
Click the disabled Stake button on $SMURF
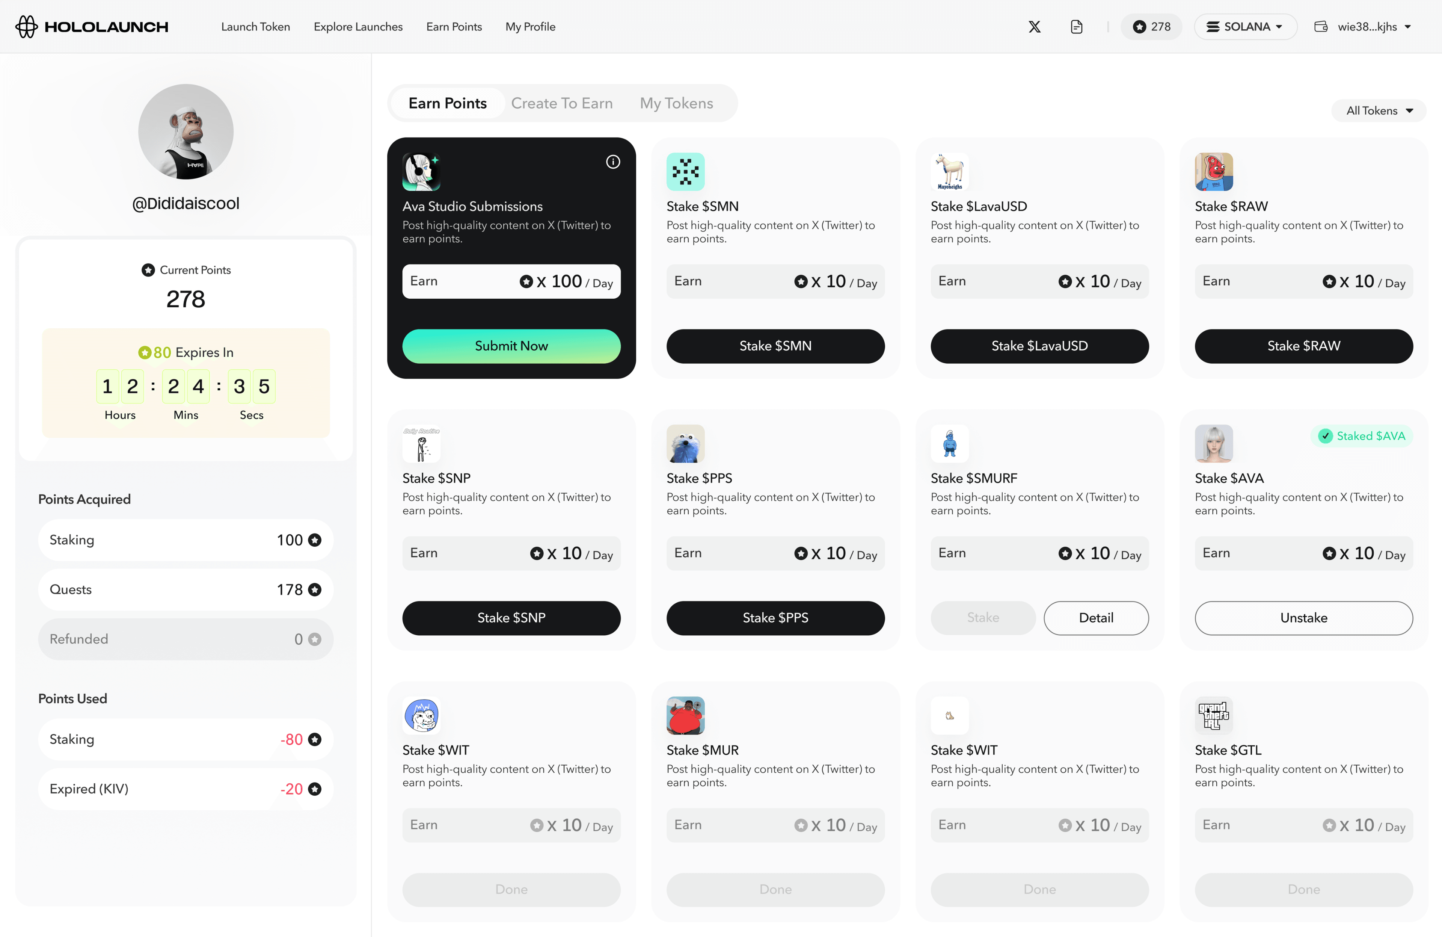coord(983,618)
